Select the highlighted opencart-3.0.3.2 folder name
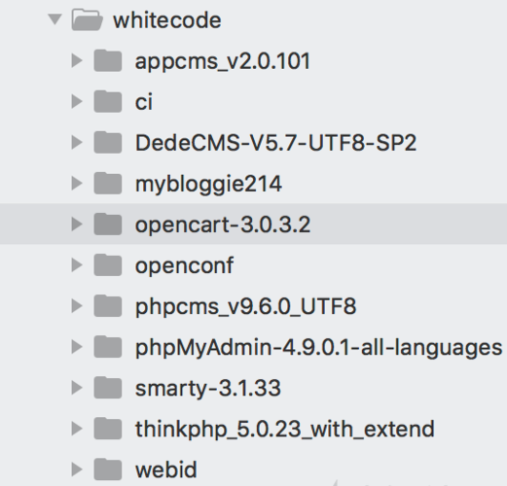 click(x=223, y=226)
